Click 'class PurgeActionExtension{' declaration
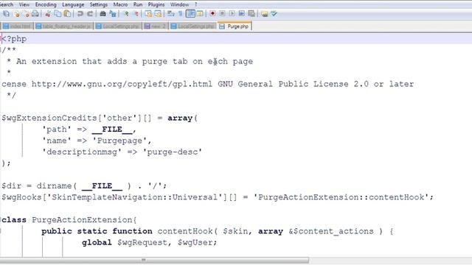Image resolution: width=472 pixels, height=265 pixels. click(69, 220)
